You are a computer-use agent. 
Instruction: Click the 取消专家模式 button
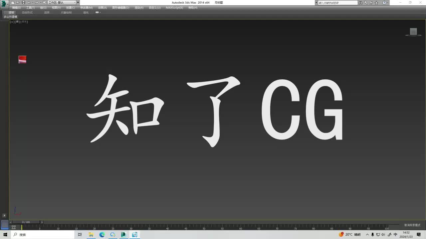pyautogui.click(x=412, y=225)
